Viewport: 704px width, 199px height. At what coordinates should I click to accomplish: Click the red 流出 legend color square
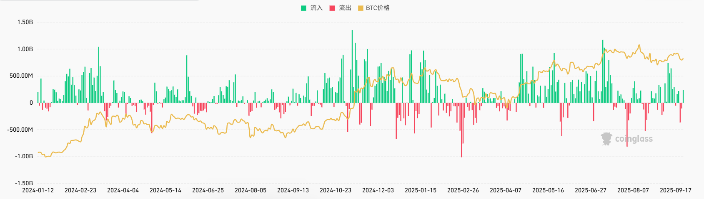332,8
